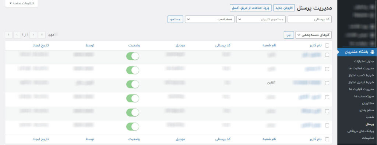Sort by موبایل in the table header
The image size is (377, 145).
tap(180, 45)
